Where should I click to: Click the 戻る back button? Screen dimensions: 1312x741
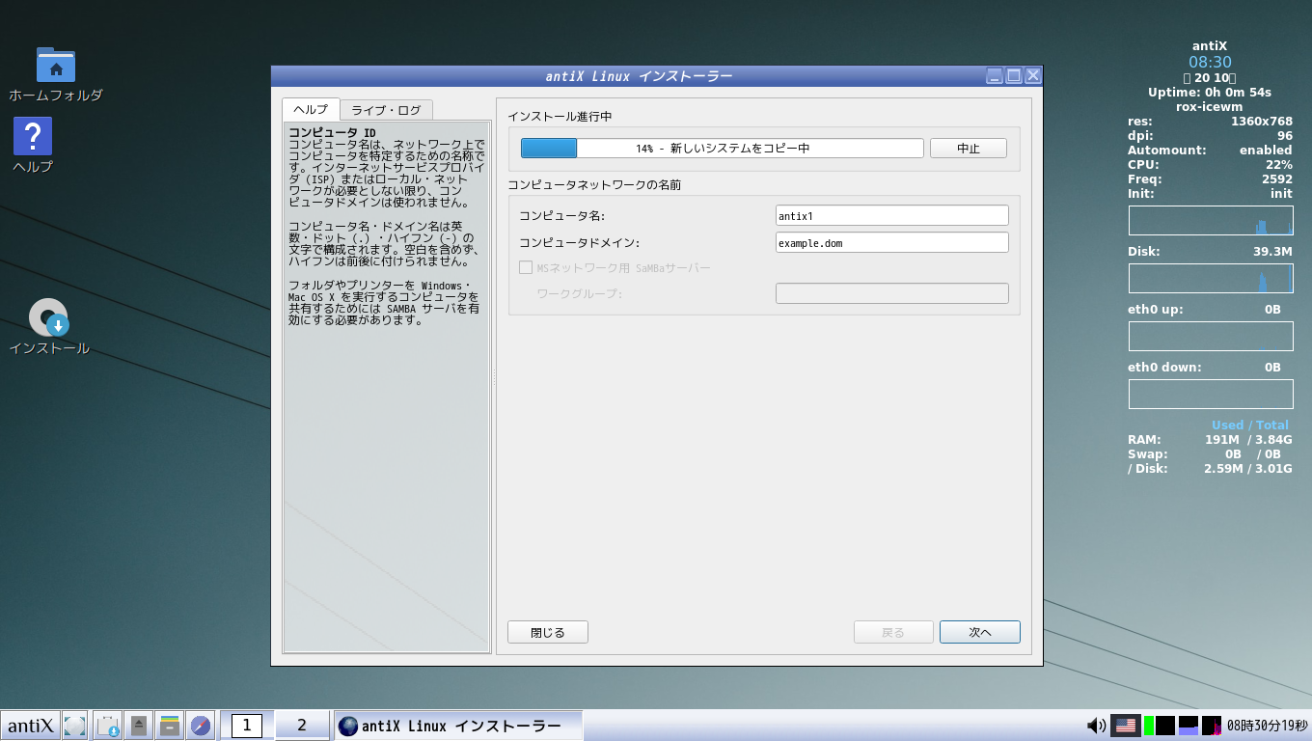click(x=893, y=632)
